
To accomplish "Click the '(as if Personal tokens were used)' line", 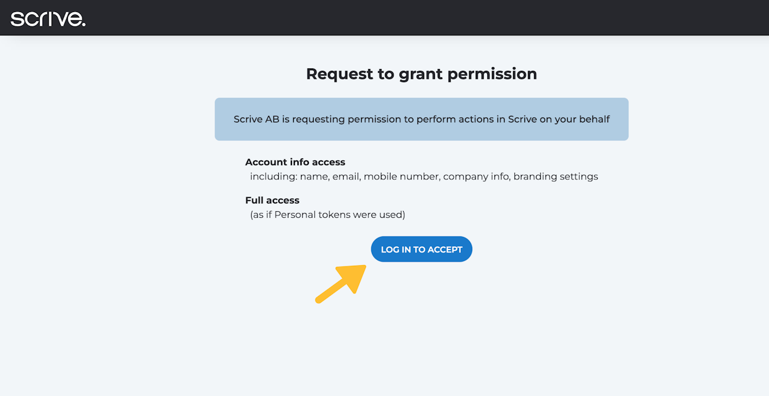I will (x=327, y=215).
